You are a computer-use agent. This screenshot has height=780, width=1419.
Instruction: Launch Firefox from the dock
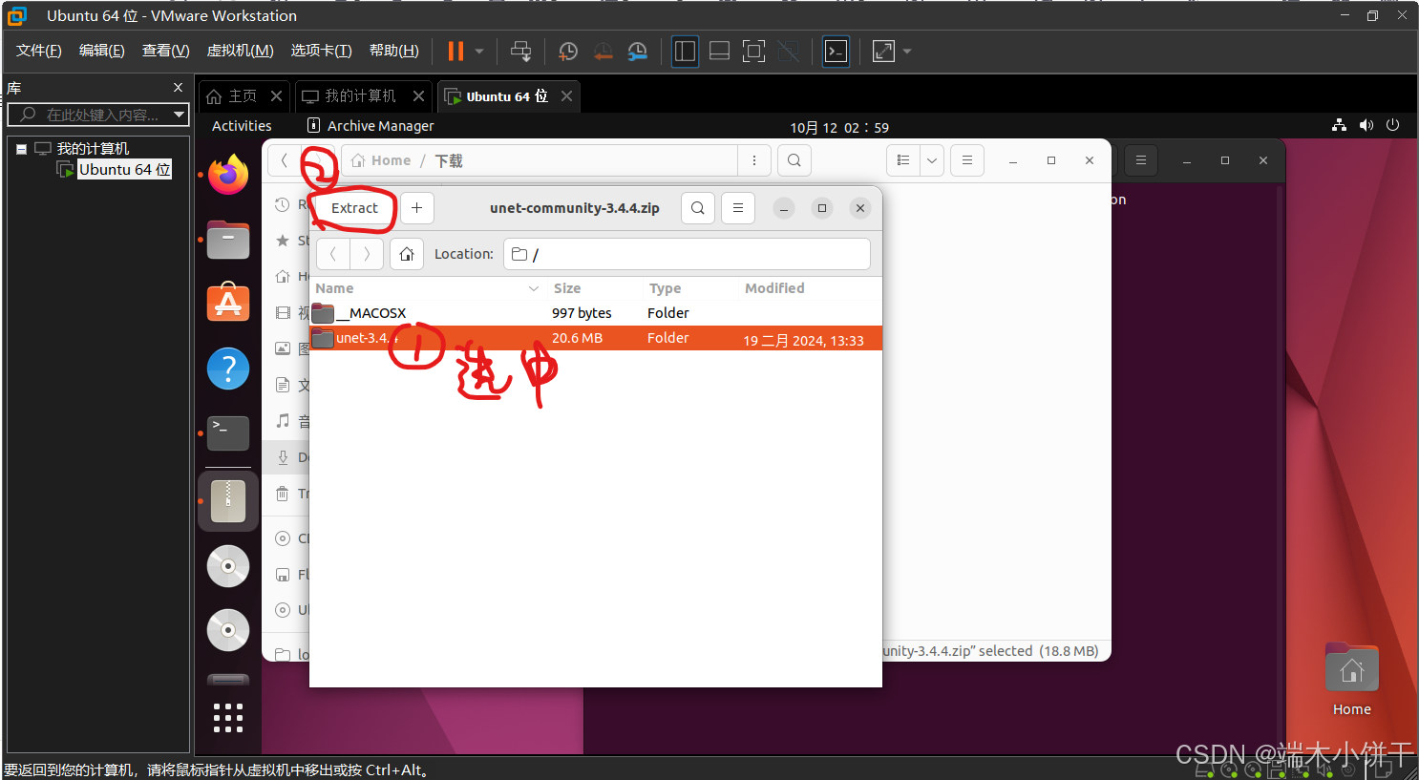228,175
